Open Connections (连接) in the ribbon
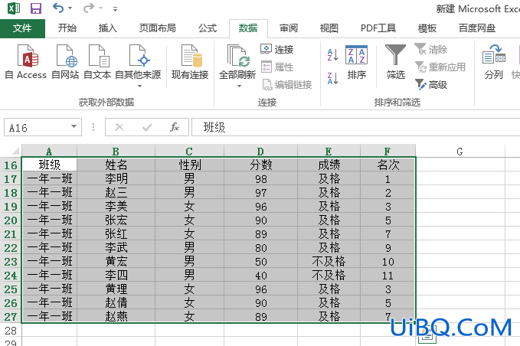This screenshot has width=520, height=346. [277, 50]
